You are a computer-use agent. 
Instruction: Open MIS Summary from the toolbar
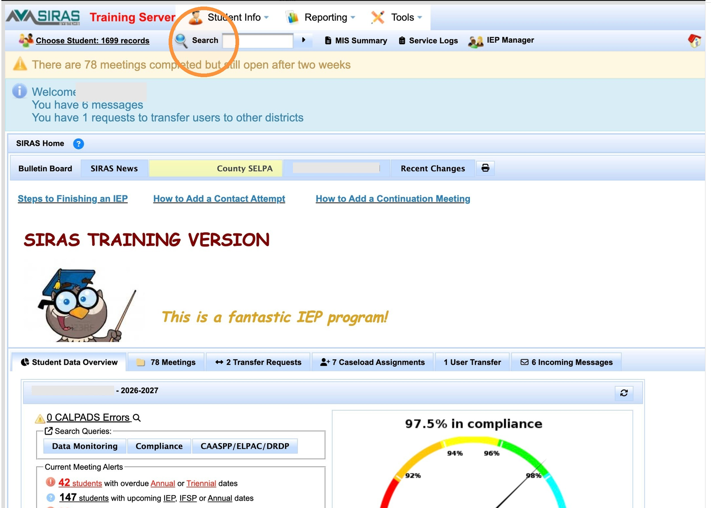[x=356, y=40]
